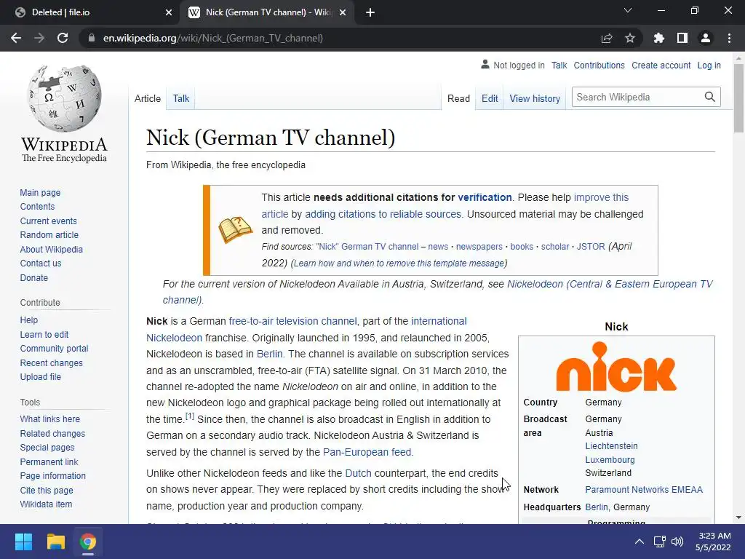Open Page information

point(52,476)
